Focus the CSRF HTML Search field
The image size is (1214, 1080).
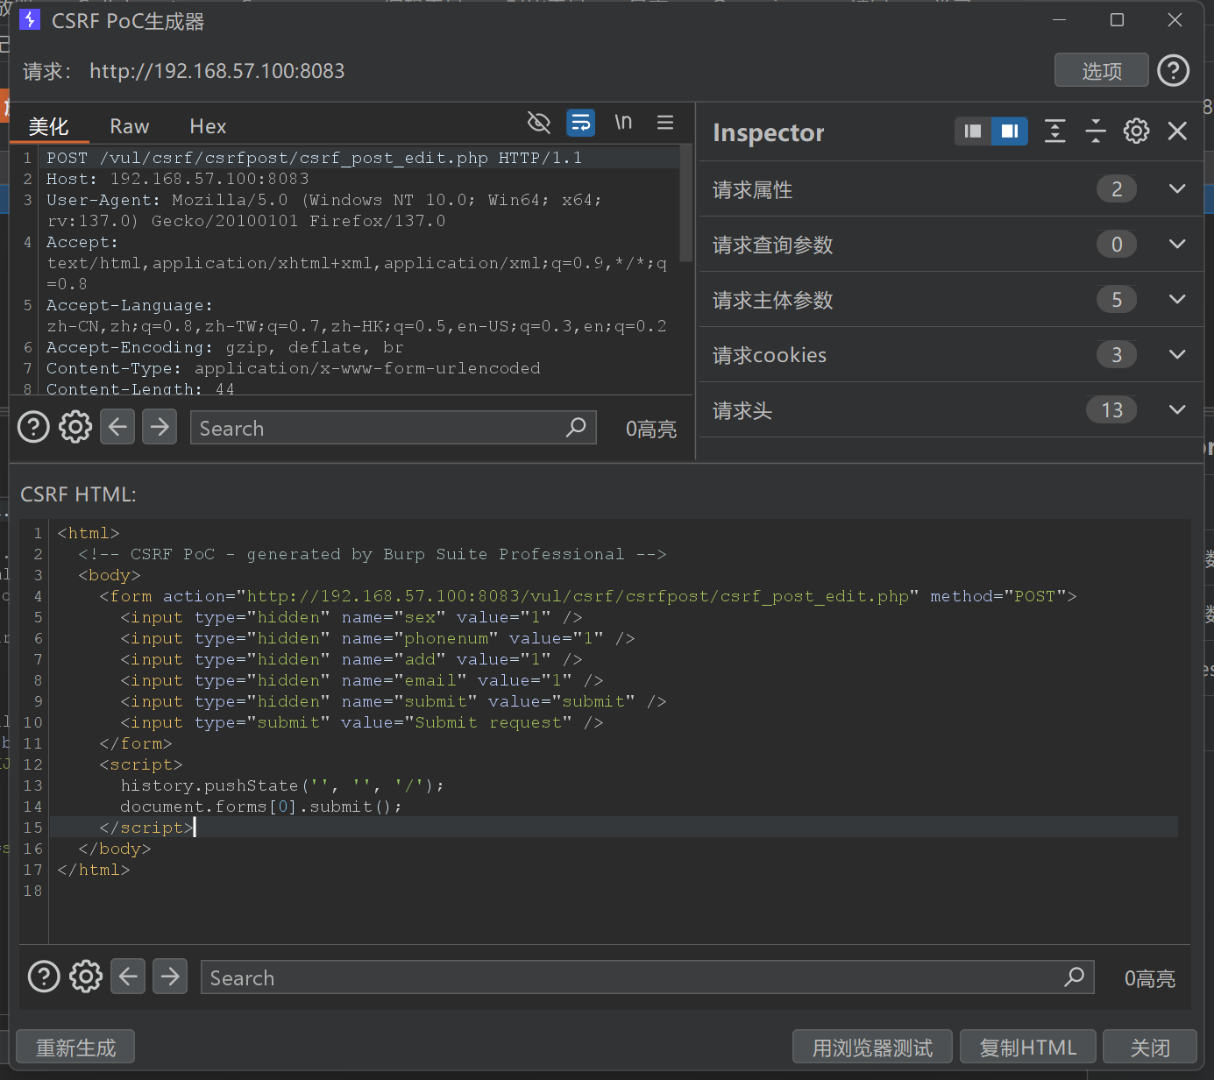[648, 977]
